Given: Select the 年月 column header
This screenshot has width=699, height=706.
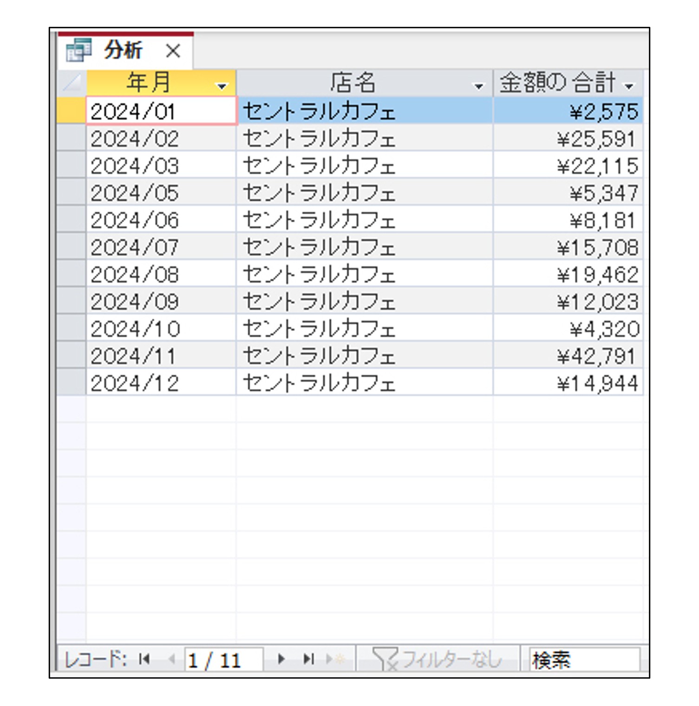Looking at the screenshot, I should click(x=161, y=83).
